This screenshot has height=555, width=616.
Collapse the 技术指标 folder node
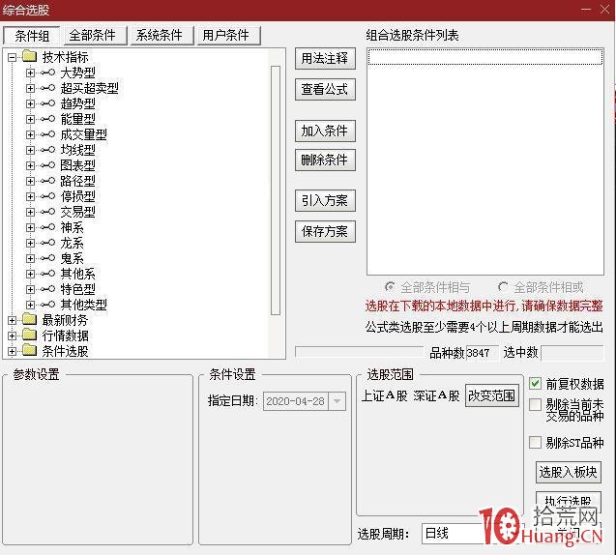(x=13, y=57)
